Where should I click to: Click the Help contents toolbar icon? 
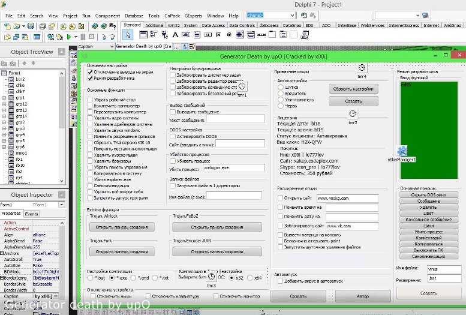coord(113,26)
